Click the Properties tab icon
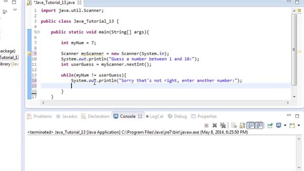This screenshot has height=171, width=304. 193,116
